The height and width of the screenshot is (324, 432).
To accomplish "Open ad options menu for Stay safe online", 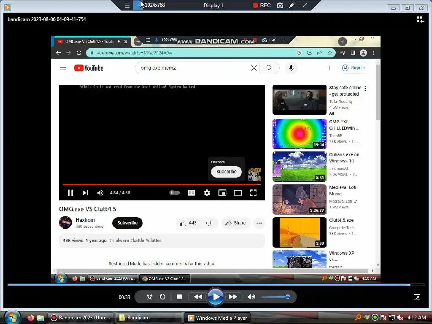I will coord(365,89).
